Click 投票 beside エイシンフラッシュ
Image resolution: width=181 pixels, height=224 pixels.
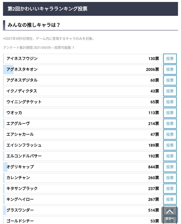coord(170,145)
